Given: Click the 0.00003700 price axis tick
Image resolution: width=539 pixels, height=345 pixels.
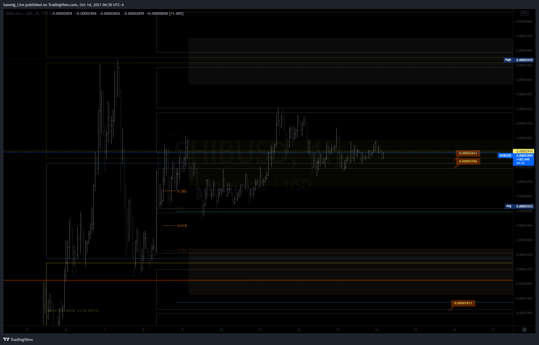Looking at the screenshot, I should click(524, 36).
